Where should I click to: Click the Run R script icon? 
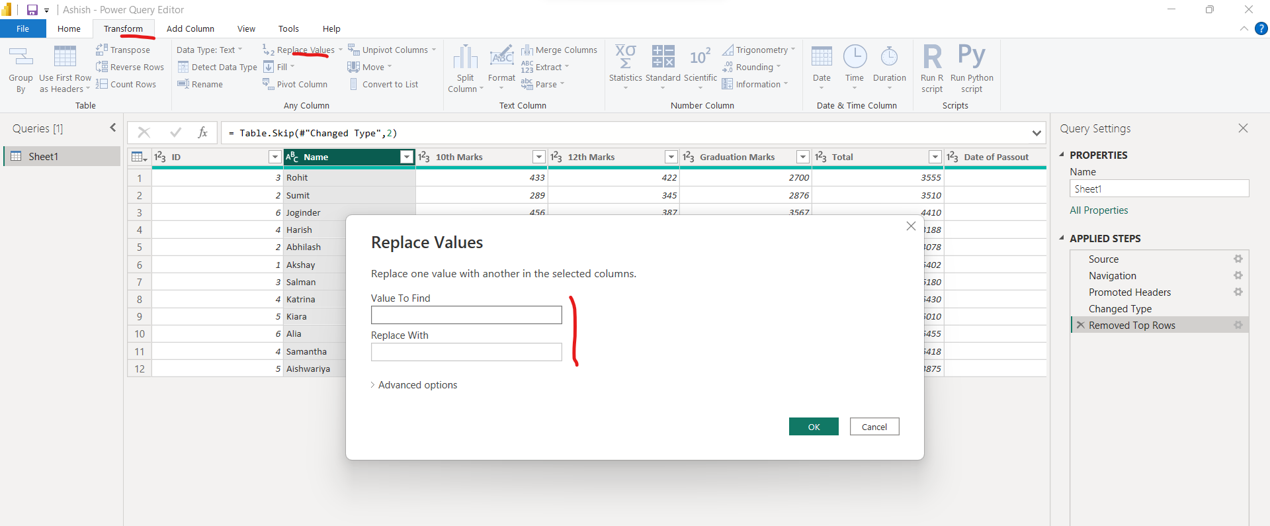point(932,58)
